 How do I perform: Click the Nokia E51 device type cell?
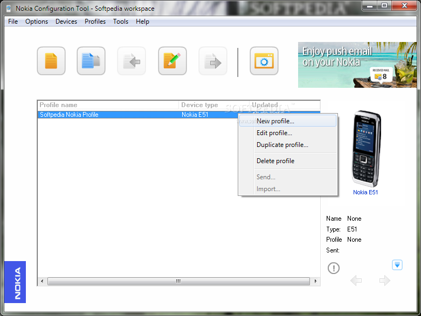[195, 115]
